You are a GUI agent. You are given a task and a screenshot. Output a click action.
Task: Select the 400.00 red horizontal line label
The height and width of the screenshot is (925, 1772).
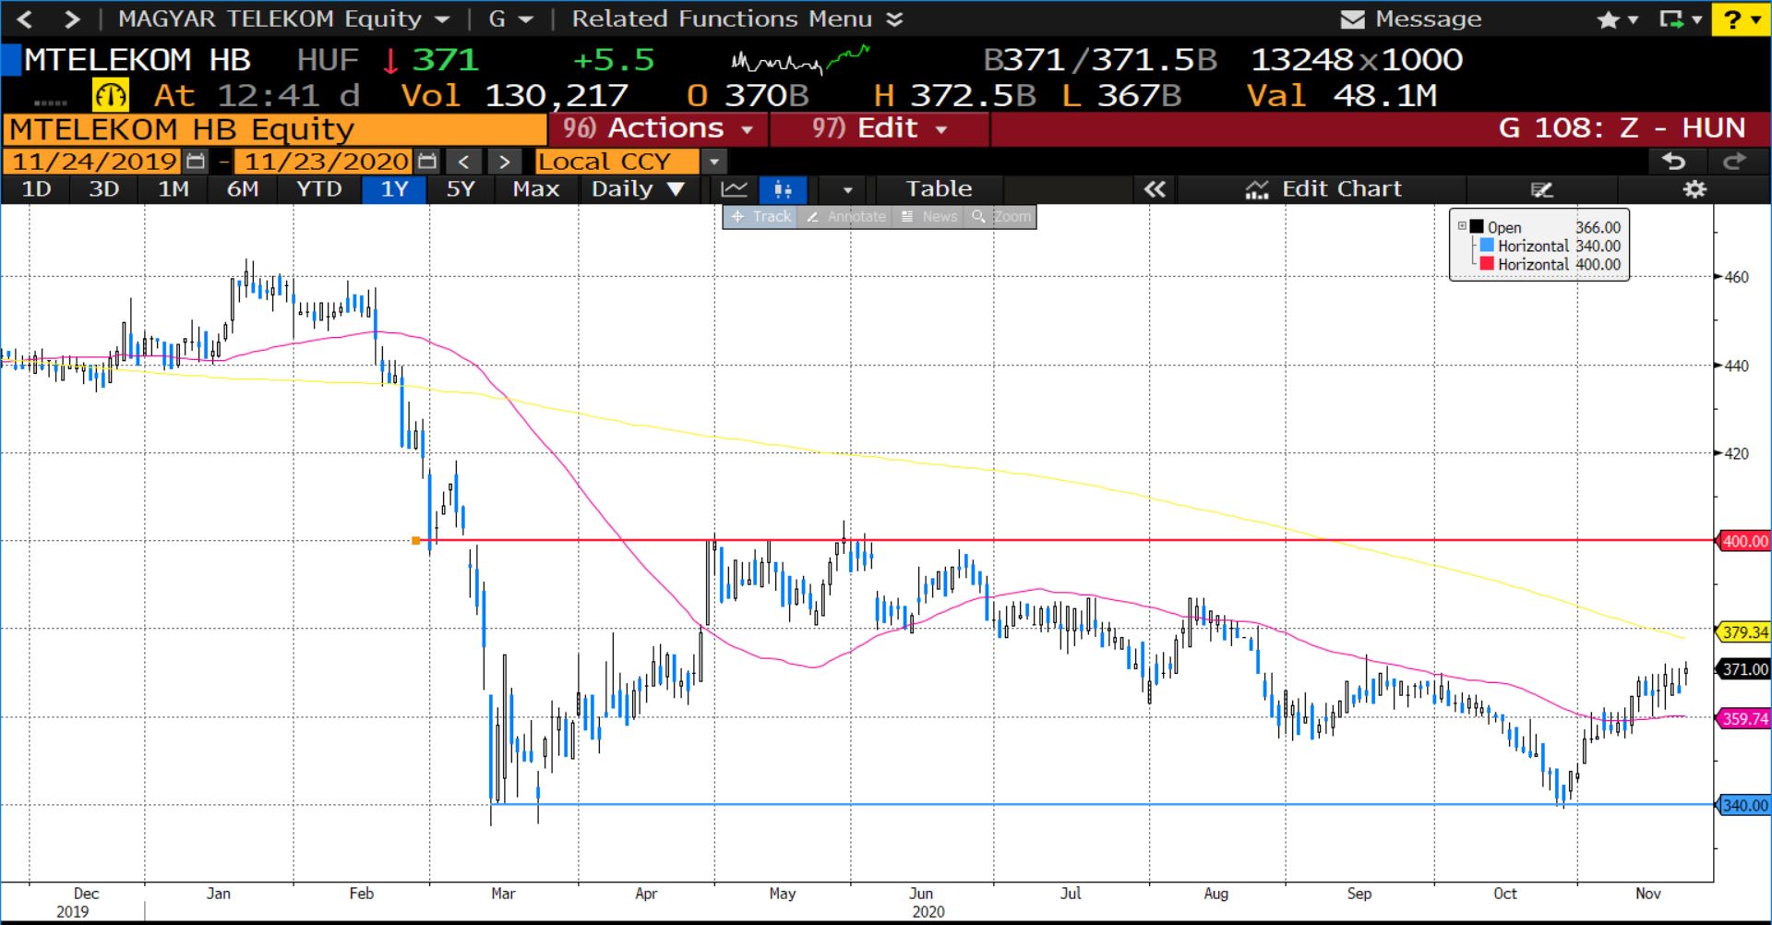(1743, 541)
